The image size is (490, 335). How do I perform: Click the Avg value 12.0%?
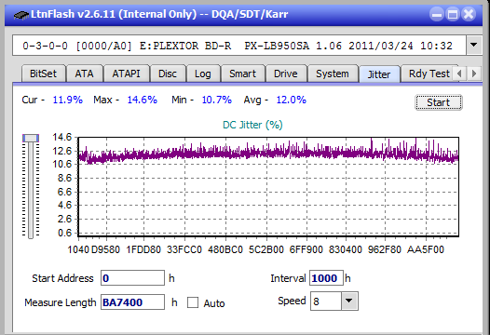292,100
